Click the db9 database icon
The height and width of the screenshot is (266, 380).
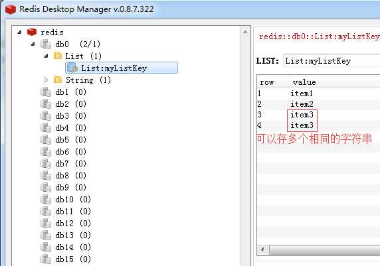46,188
